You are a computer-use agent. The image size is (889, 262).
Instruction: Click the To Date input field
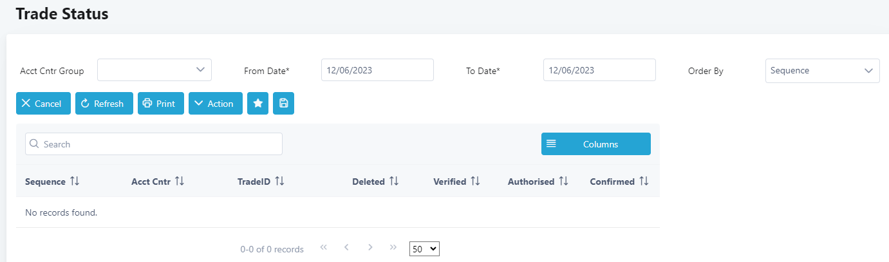[x=599, y=70]
